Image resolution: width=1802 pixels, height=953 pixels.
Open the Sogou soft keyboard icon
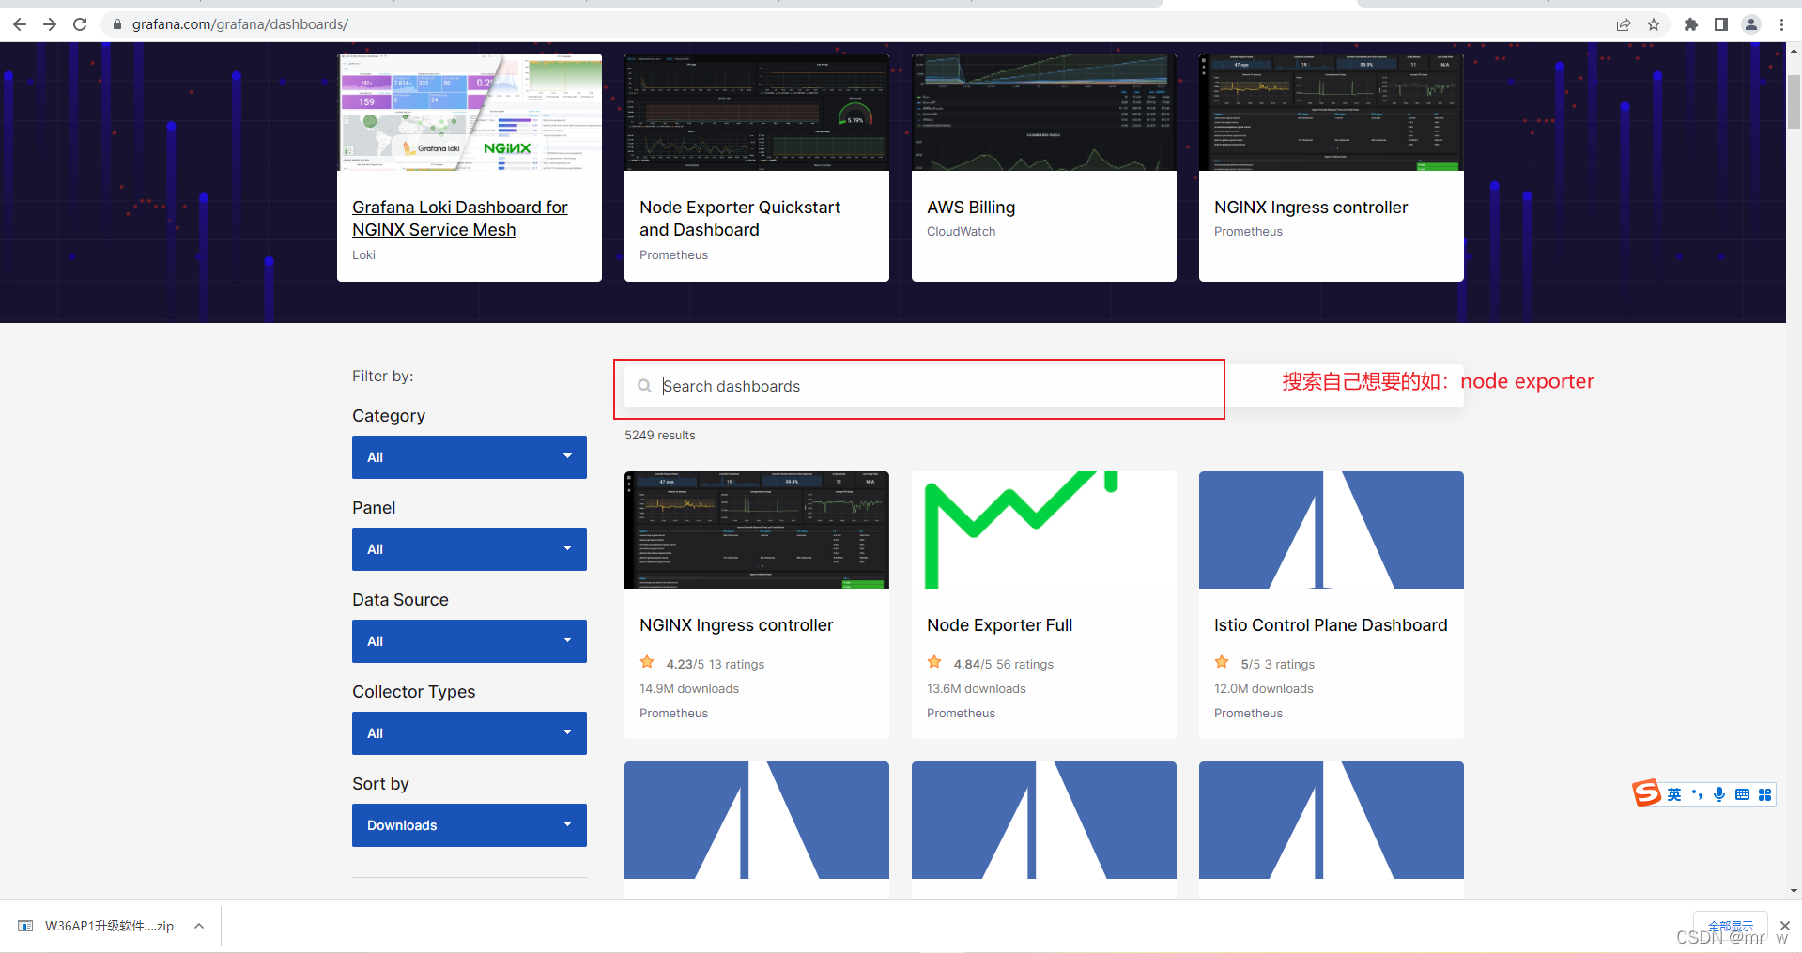pyautogui.click(x=1742, y=794)
